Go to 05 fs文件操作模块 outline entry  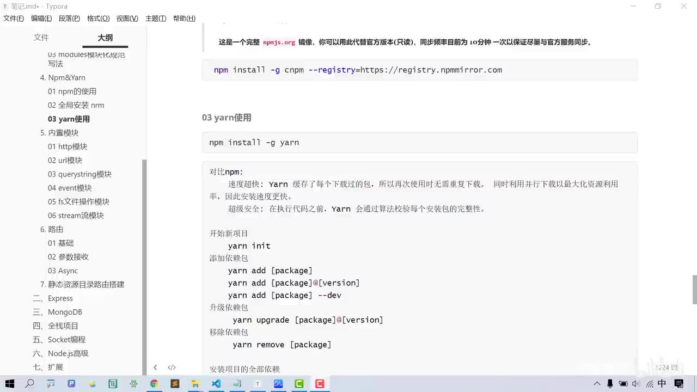78,201
